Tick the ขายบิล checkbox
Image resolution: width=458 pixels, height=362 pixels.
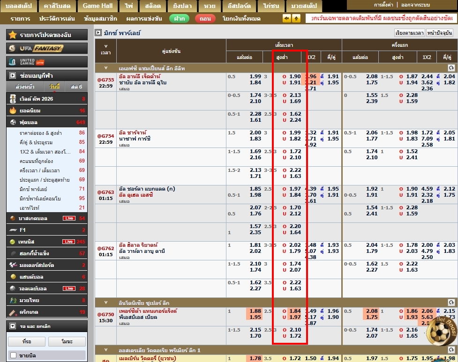click(14, 355)
